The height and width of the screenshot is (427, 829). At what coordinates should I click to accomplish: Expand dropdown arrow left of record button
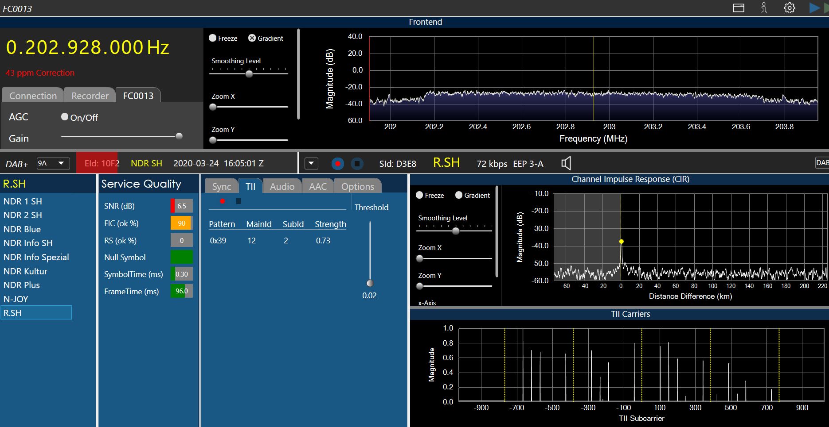(x=311, y=163)
